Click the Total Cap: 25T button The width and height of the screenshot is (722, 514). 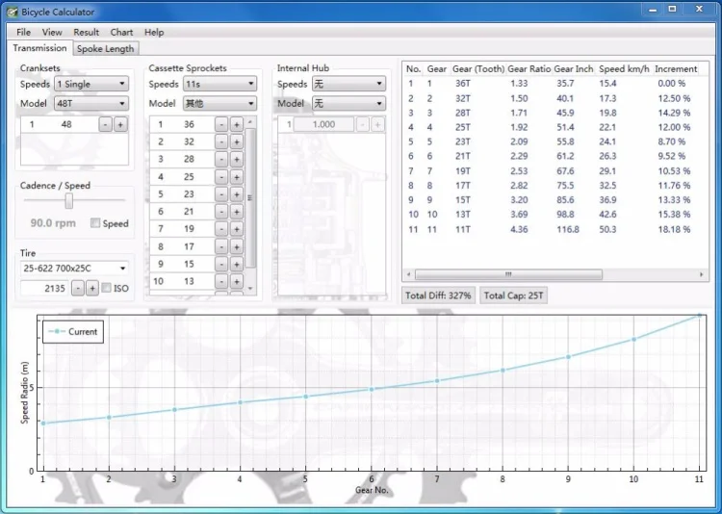tap(515, 296)
